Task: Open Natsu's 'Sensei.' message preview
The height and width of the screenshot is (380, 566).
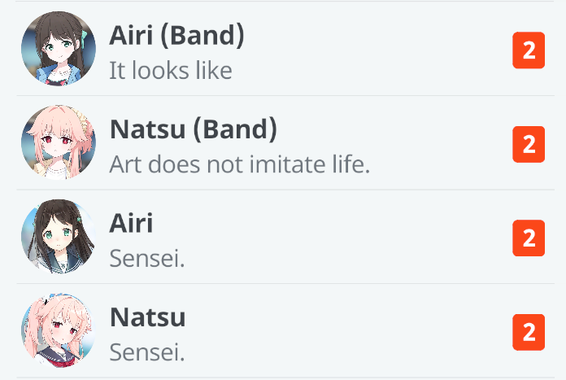Action: click(x=147, y=352)
